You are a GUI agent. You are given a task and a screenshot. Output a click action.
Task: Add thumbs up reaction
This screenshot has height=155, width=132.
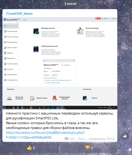pyautogui.click(x=31, y=148)
